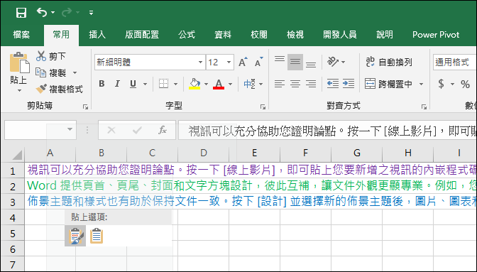Screen dimensions: 477x272
Task: Click the insert function fx icon
Action: (x=163, y=130)
